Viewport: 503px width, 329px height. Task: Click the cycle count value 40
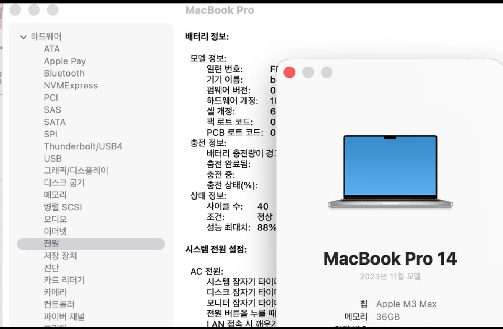pos(263,207)
